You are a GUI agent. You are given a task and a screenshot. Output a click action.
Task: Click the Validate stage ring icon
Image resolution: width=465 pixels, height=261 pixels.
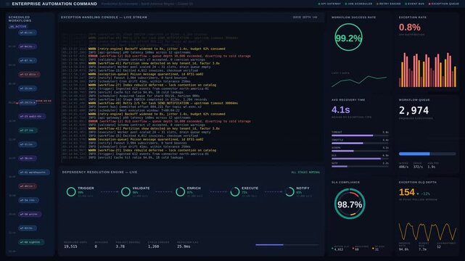125,191
